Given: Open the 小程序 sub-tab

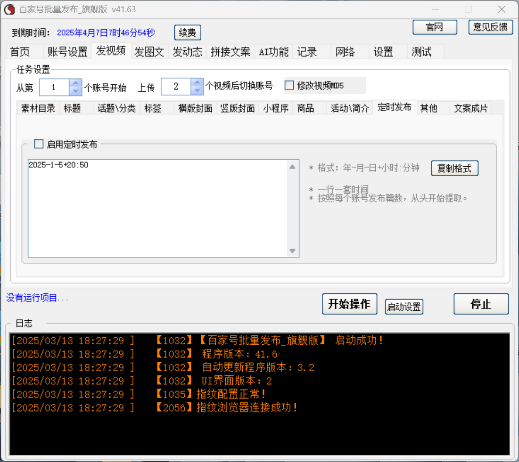Looking at the screenshot, I should click(x=276, y=108).
